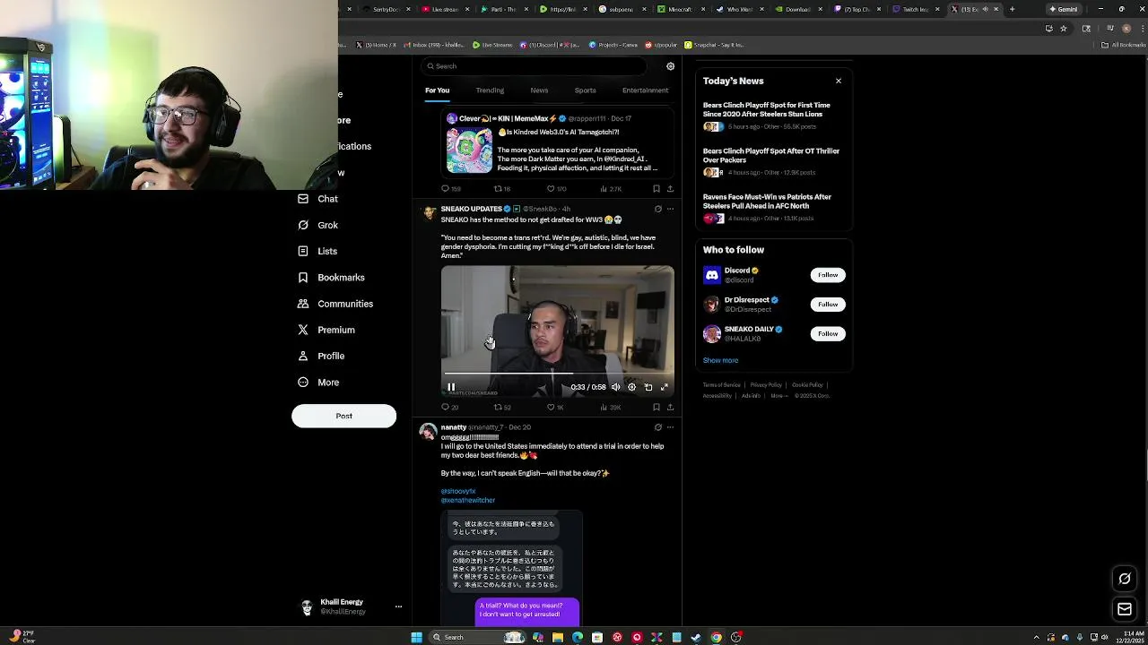Open Profile in the sidebar
The height and width of the screenshot is (645, 1148).
(321, 356)
